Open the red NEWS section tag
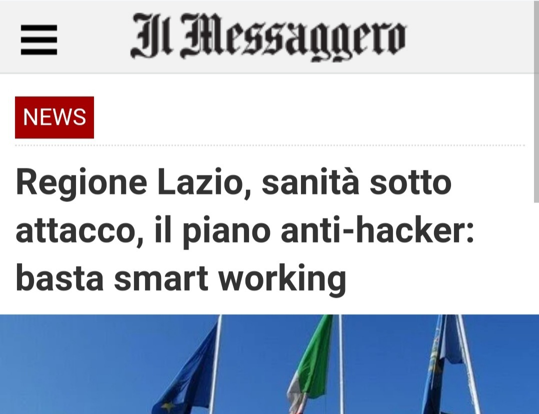 tap(54, 117)
